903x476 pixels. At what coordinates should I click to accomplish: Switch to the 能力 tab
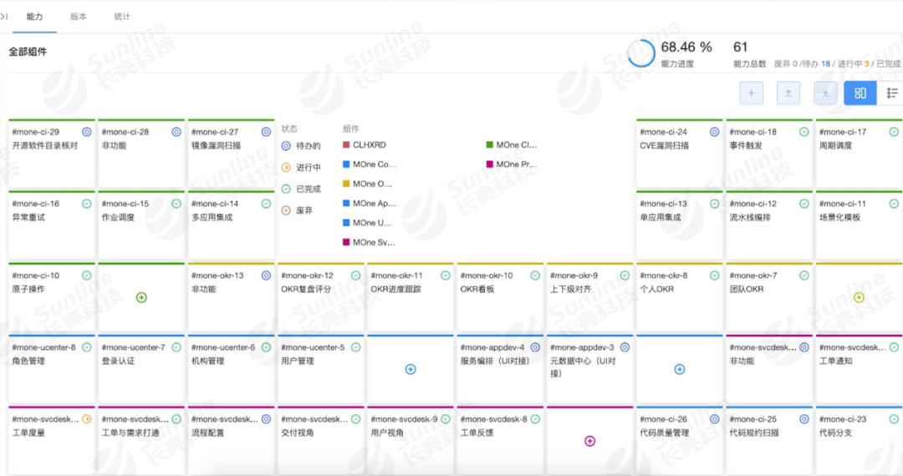click(x=34, y=17)
